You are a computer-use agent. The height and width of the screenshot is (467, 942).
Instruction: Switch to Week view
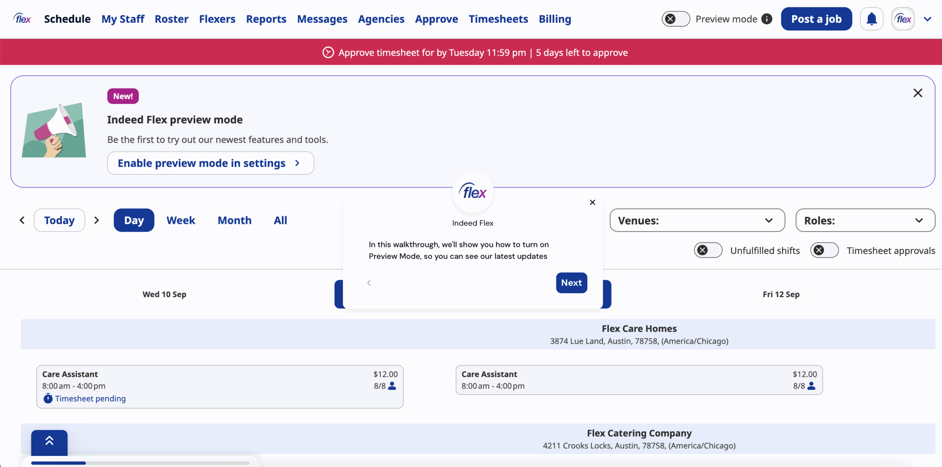[x=181, y=220]
